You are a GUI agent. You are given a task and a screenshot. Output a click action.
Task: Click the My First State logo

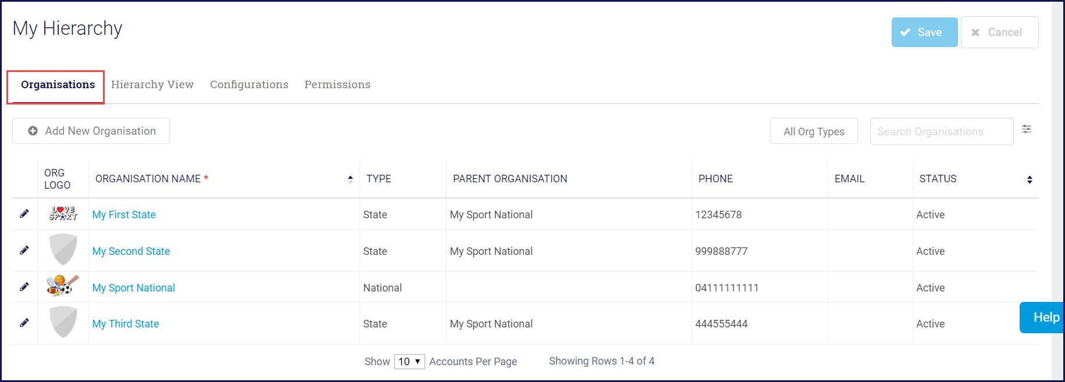[63, 214]
